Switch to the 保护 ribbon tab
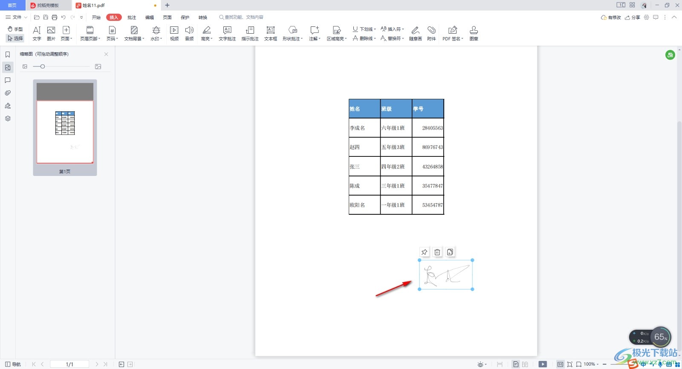Image resolution: width=682 pixels, height=369 pixels. click(x=185, y=17)
